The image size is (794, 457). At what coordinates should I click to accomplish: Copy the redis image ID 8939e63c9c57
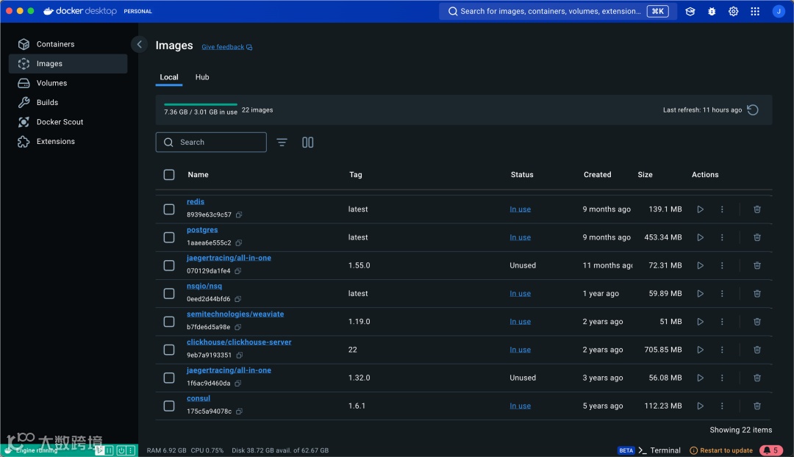[x=239, y=215]
